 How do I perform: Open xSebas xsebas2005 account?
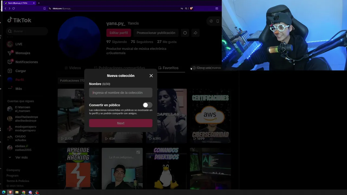20,148
